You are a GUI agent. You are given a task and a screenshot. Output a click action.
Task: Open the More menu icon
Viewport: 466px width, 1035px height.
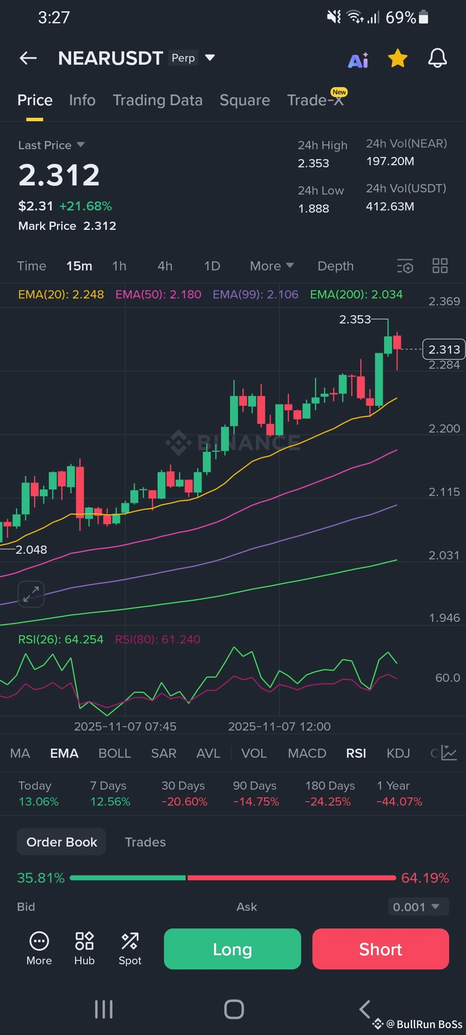39,948
